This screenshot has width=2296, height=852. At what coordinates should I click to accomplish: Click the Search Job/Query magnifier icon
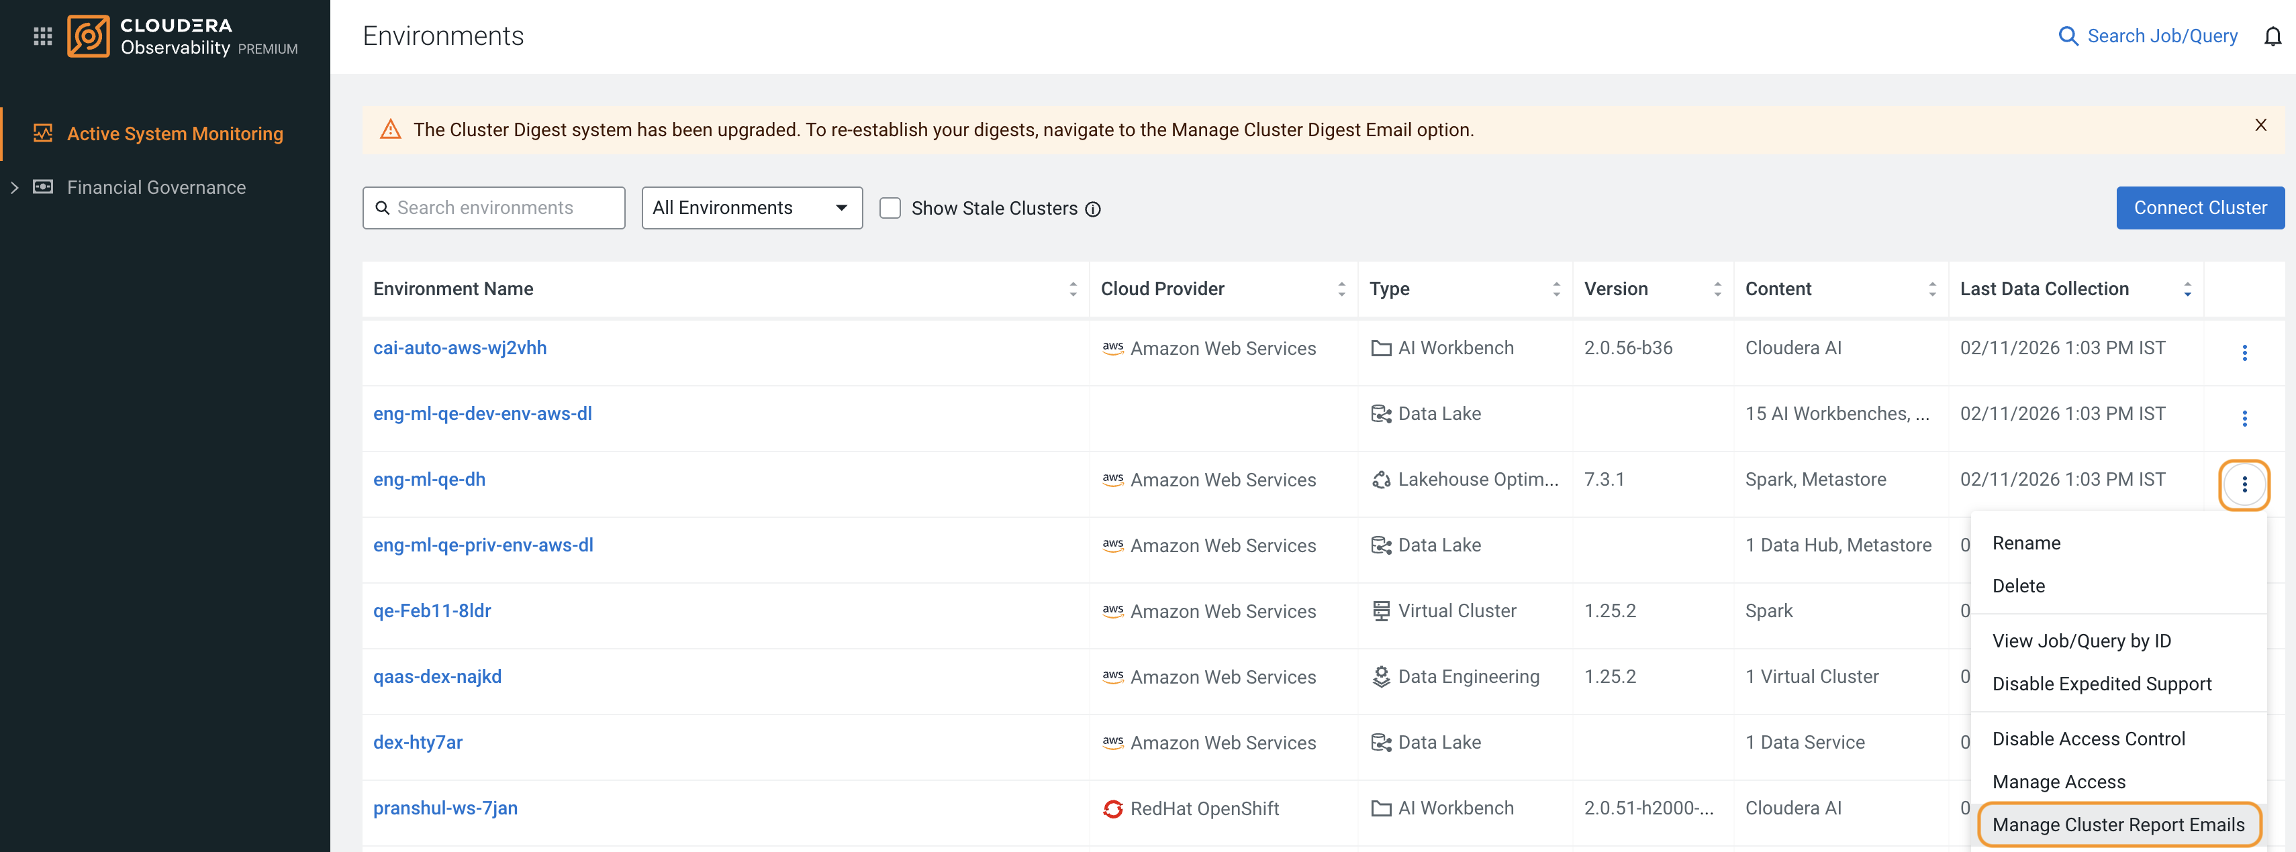(x=2068, y=36)
